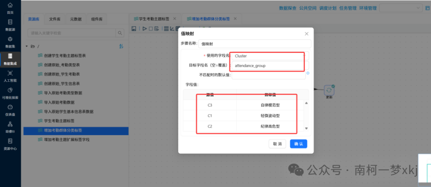Click the stop square icon in toolbar
The image size is (431, 187).
pos(151,28)
